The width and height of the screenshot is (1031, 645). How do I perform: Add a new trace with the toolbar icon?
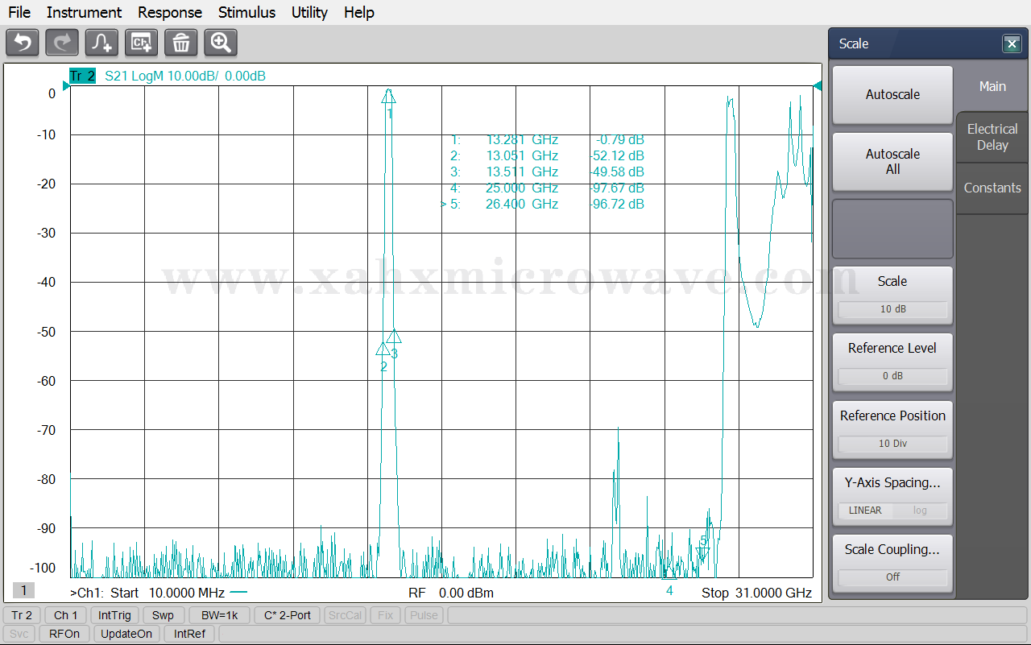pyautogui.click(x=101, y=43)
